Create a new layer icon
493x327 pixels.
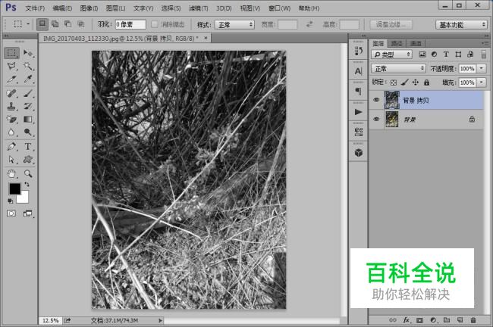460,320
